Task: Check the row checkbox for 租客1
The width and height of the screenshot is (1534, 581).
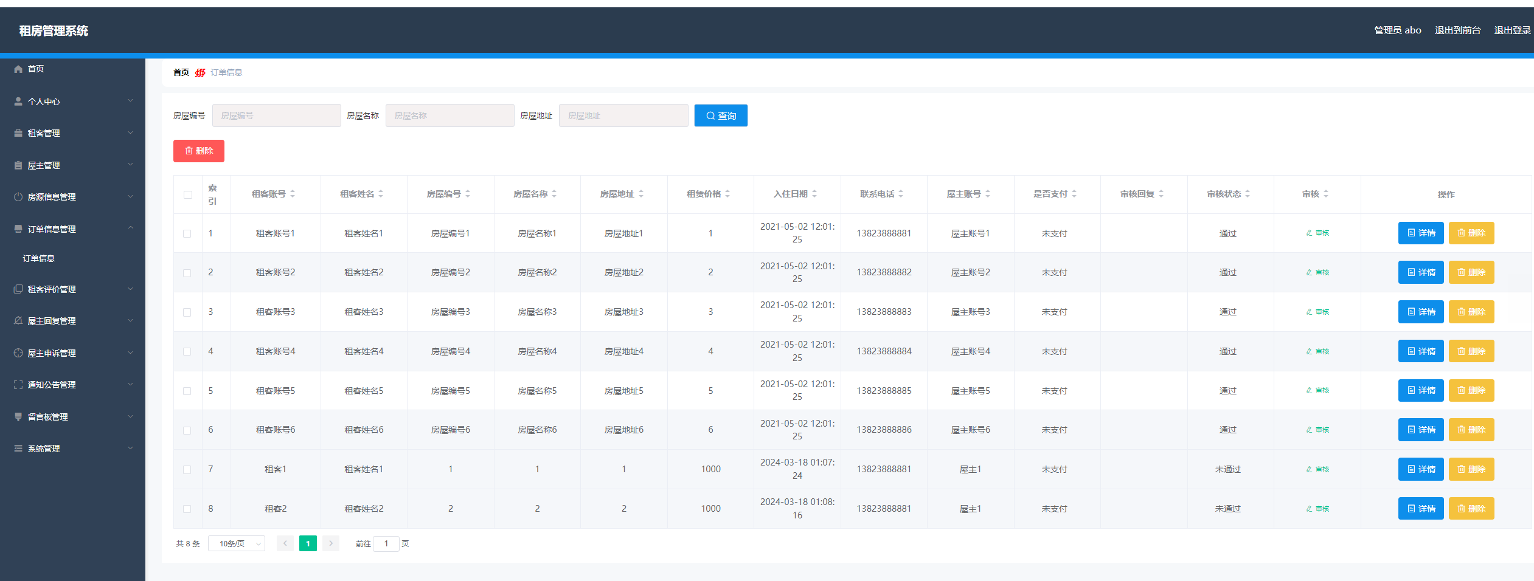Action: click(187, 470)
